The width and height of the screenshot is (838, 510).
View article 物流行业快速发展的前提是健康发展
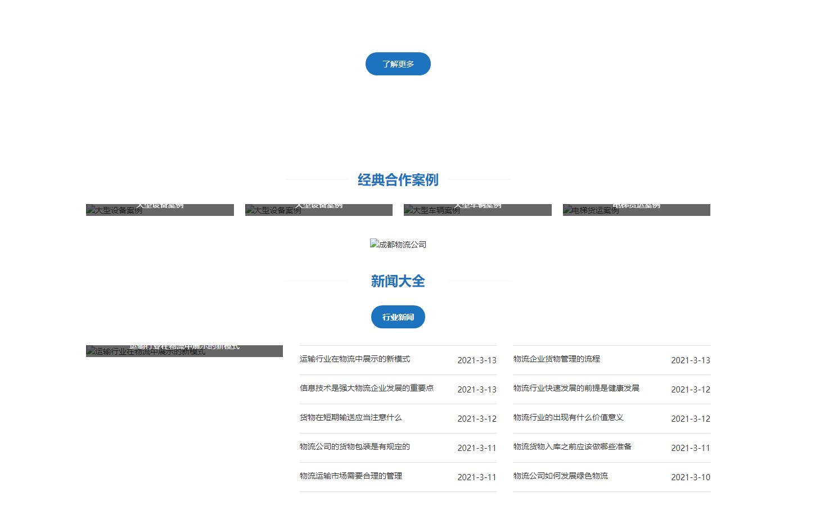576,388
